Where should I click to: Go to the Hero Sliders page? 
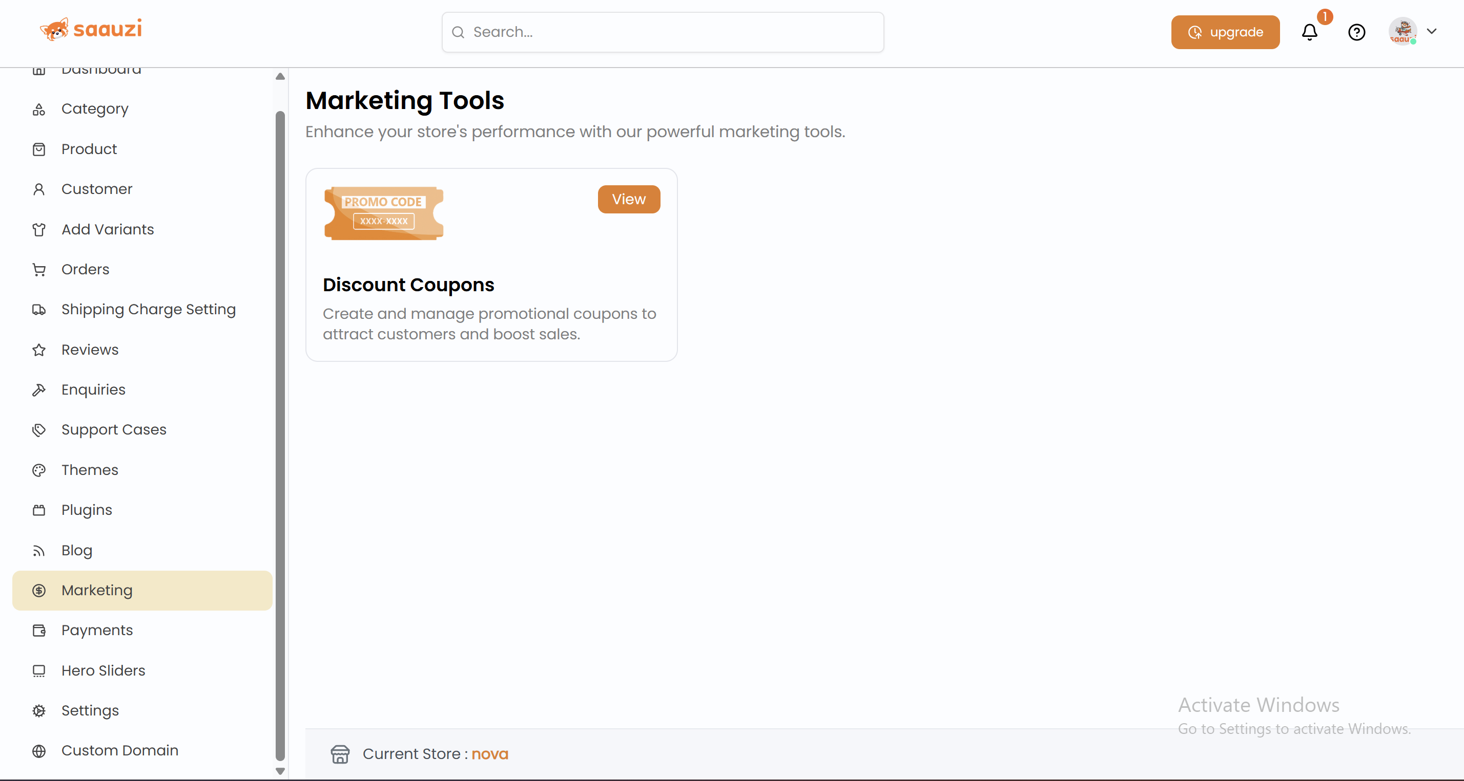tap(103, 670)
